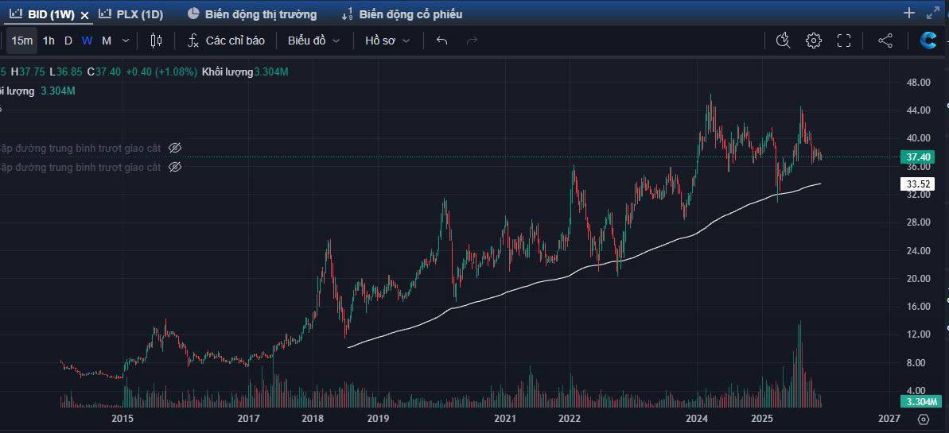Switch to the weekly W timeframe

(x=87, y=41)
